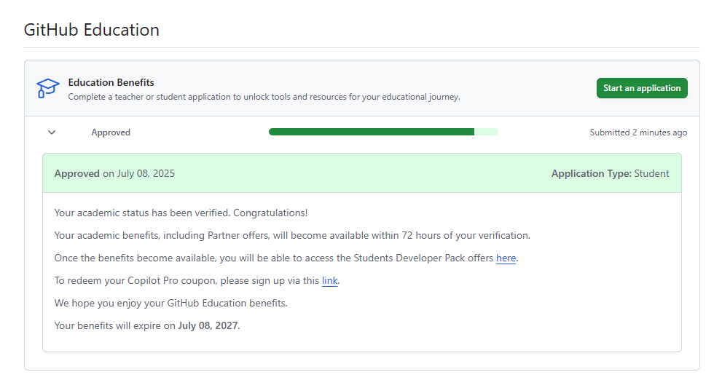Click the 'Approved on July 08, 2025' banner text
The image size is (722, 388).
[x=114, y=173]
